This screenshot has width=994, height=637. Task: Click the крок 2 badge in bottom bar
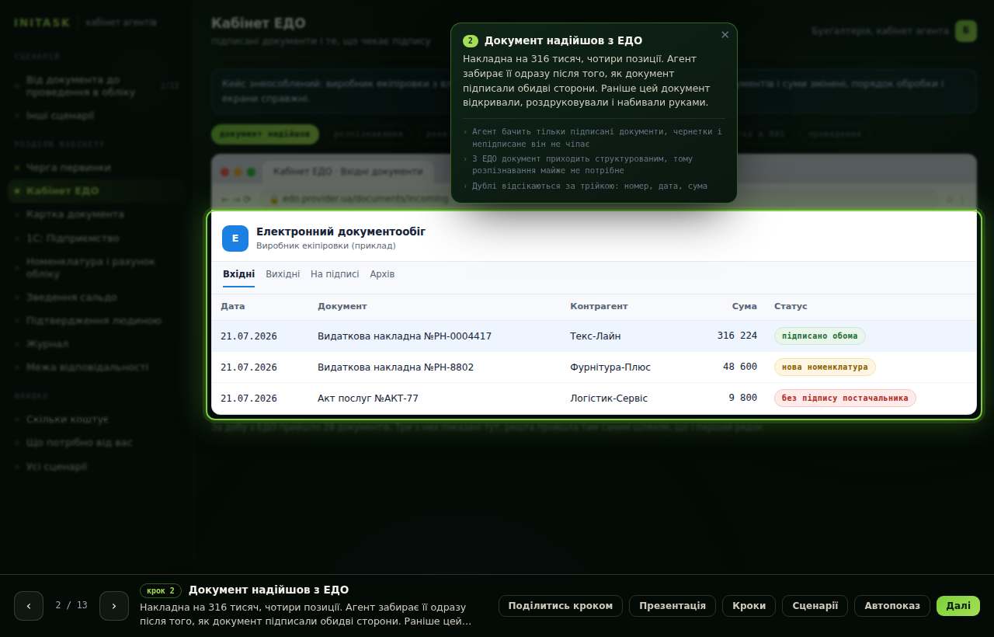point(161,590)
